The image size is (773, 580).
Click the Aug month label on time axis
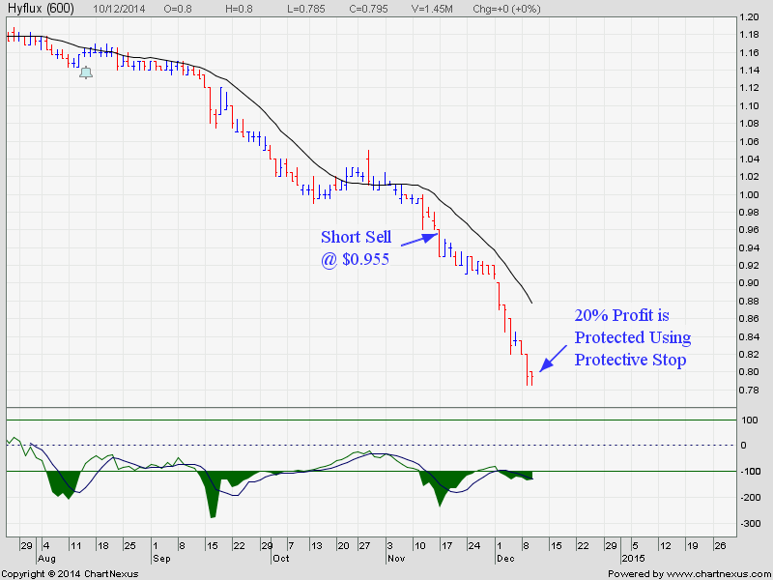pos(46,559)
